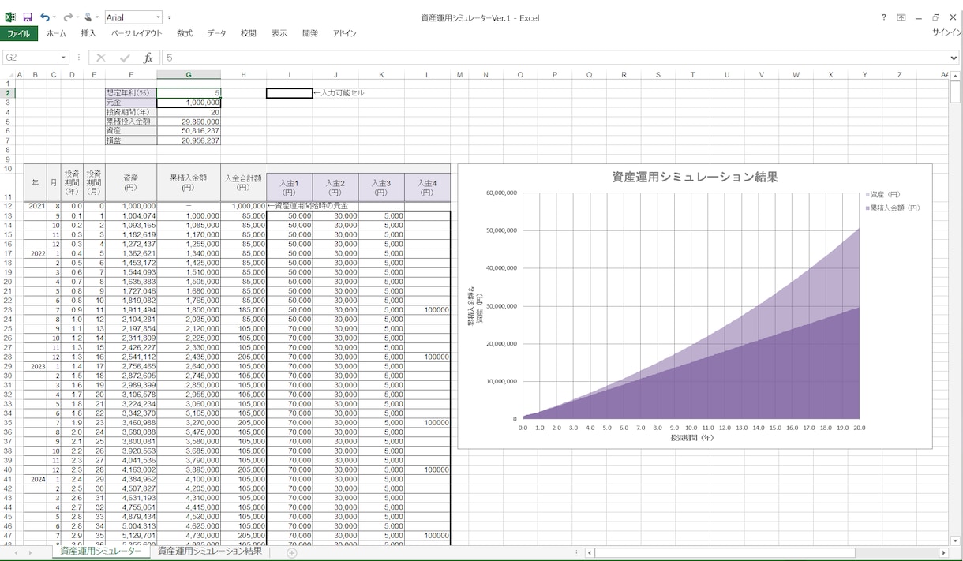Click the Name Box showing G2

click(31, 58)
